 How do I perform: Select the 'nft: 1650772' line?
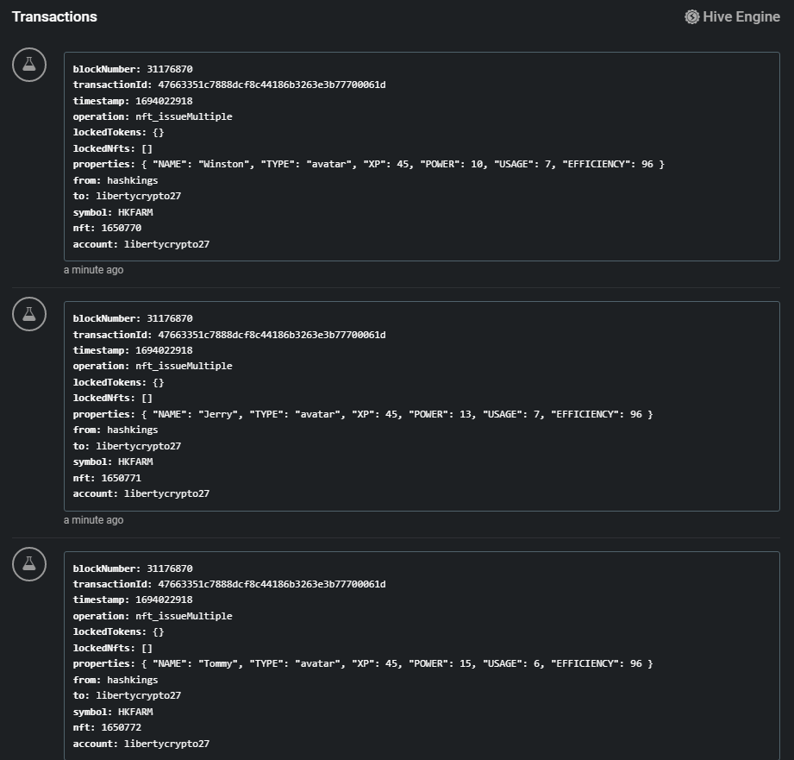[108, 727]
